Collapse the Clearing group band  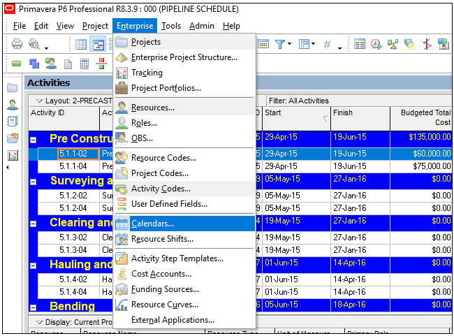click(34, 224)
